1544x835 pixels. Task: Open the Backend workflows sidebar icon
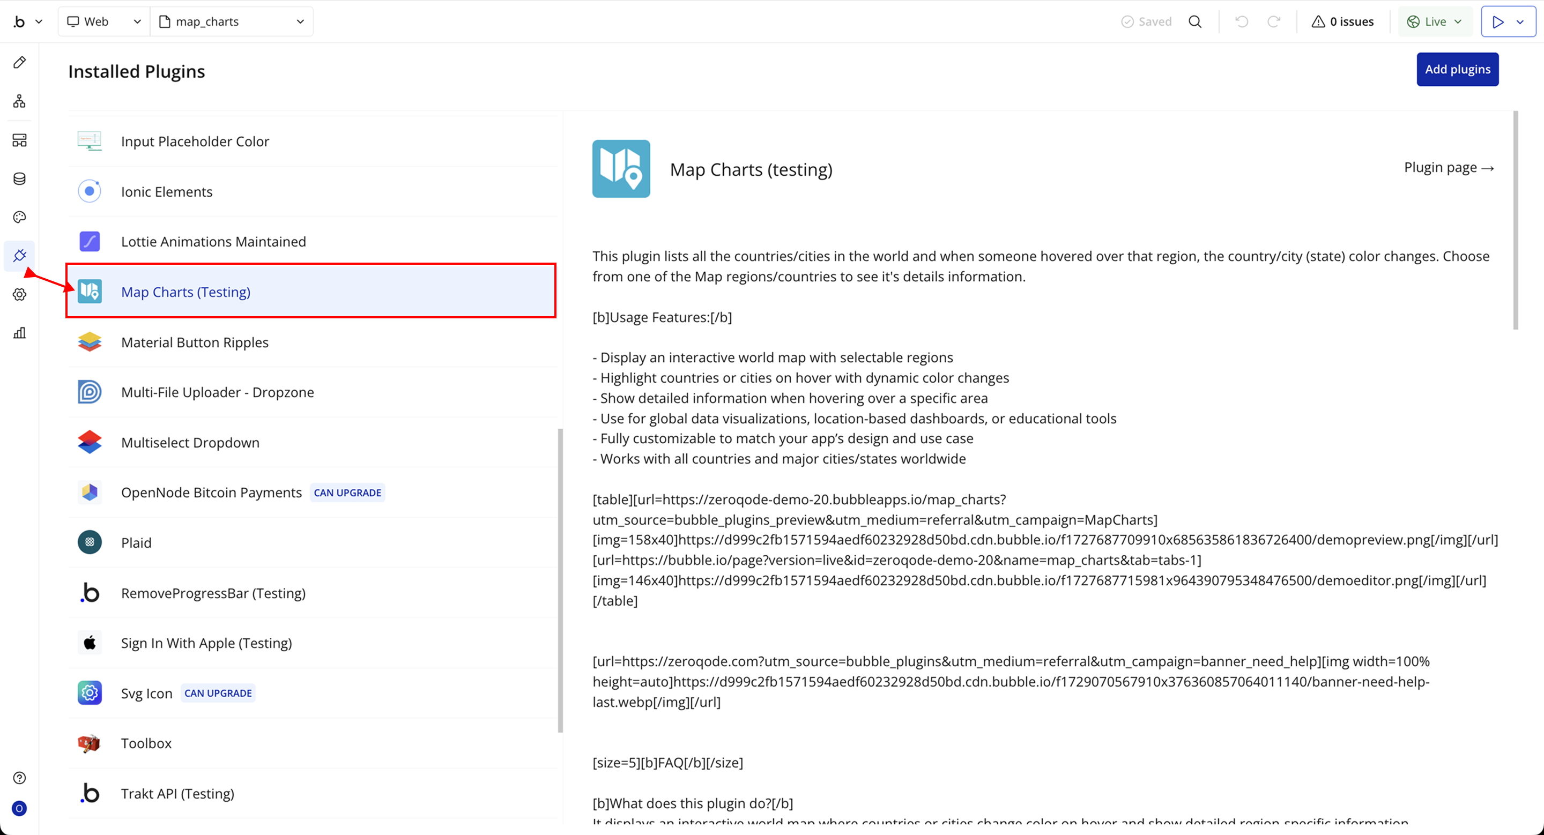[19, 140]
